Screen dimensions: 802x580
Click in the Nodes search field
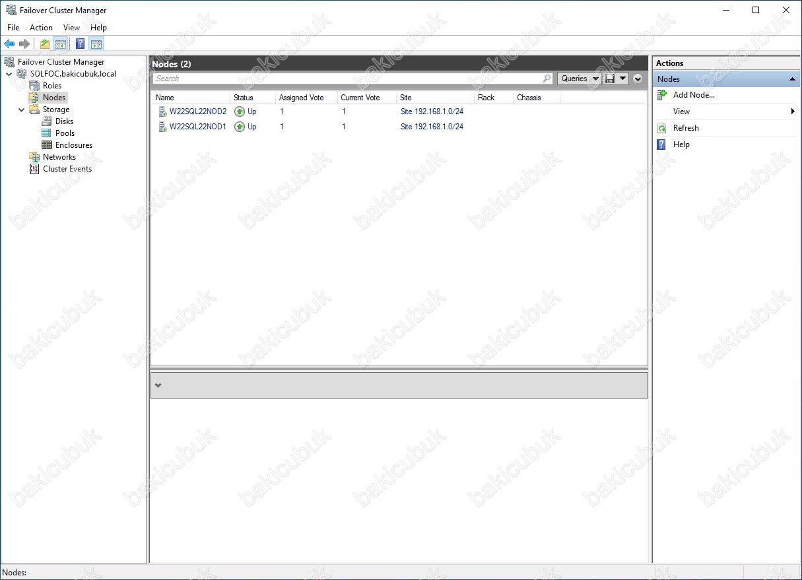(347, 79)
